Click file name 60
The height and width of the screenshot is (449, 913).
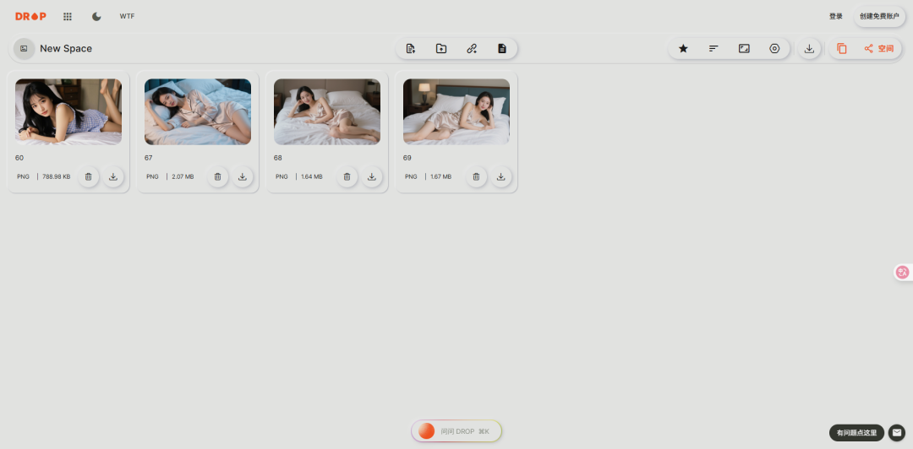[x=19, y=158]
